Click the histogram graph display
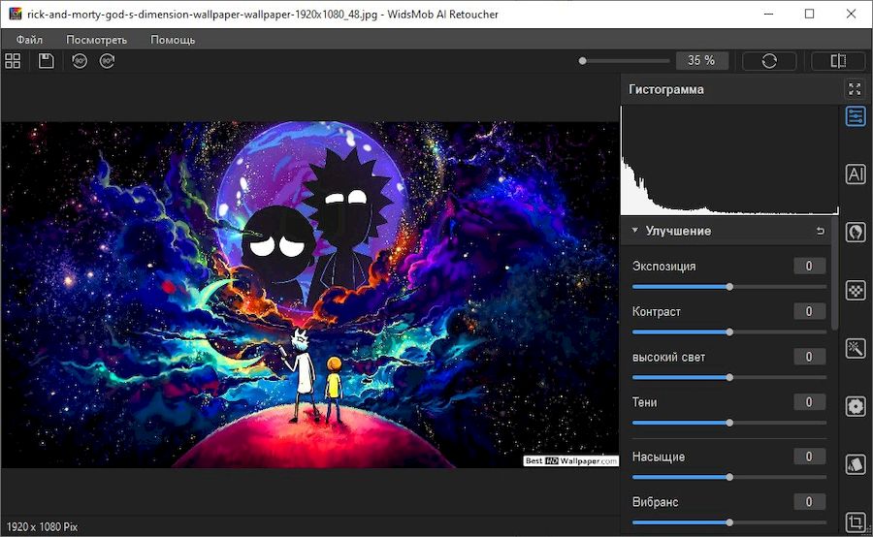The image size is (873, 537). tap(729, 161)
